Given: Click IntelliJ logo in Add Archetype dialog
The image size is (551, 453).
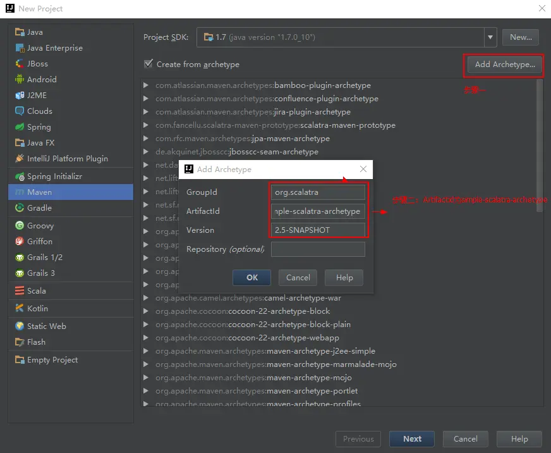Looking at the screenshot, I should pos(189,170).
